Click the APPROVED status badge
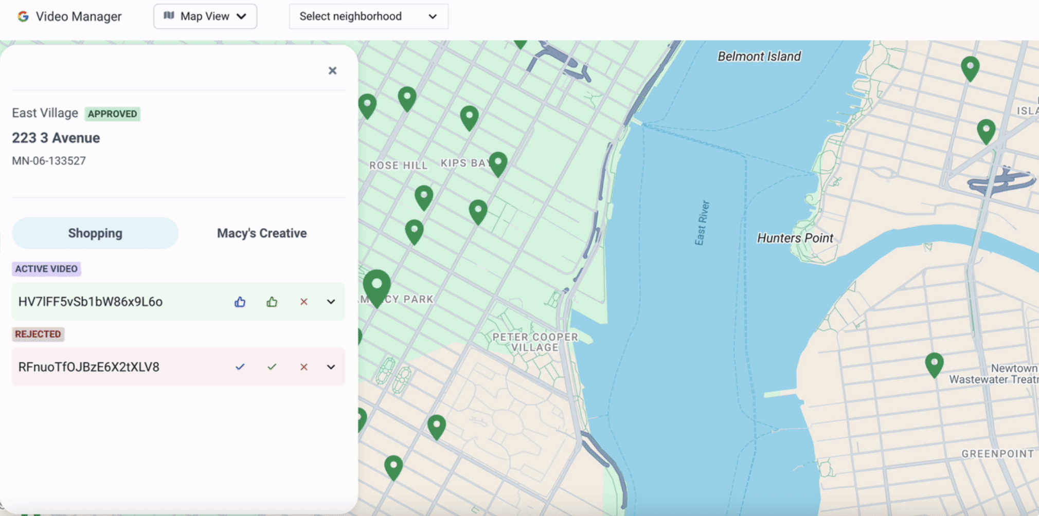The width and height of the screenshot is (1039, 516). pos(113,114)
